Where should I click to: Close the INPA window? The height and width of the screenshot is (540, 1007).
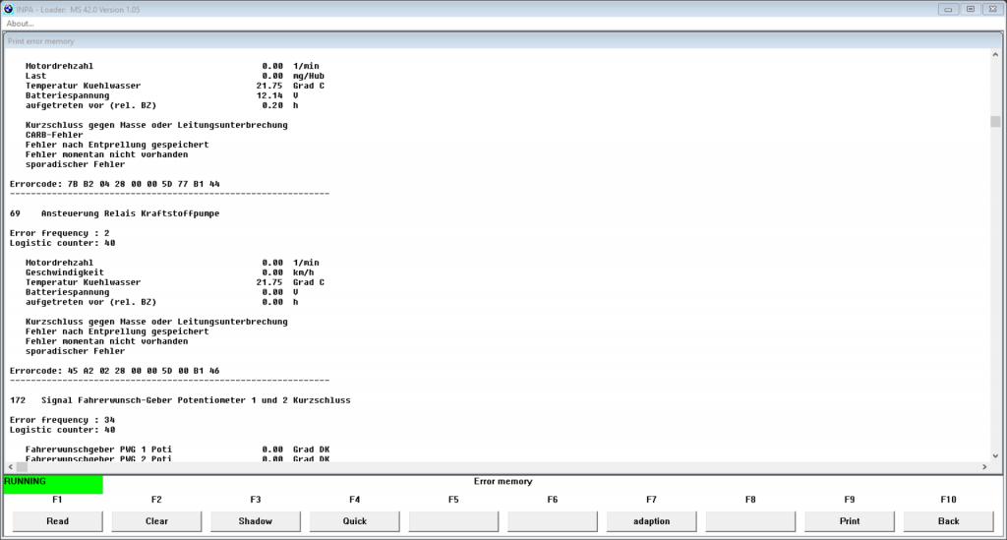(993, 9)
